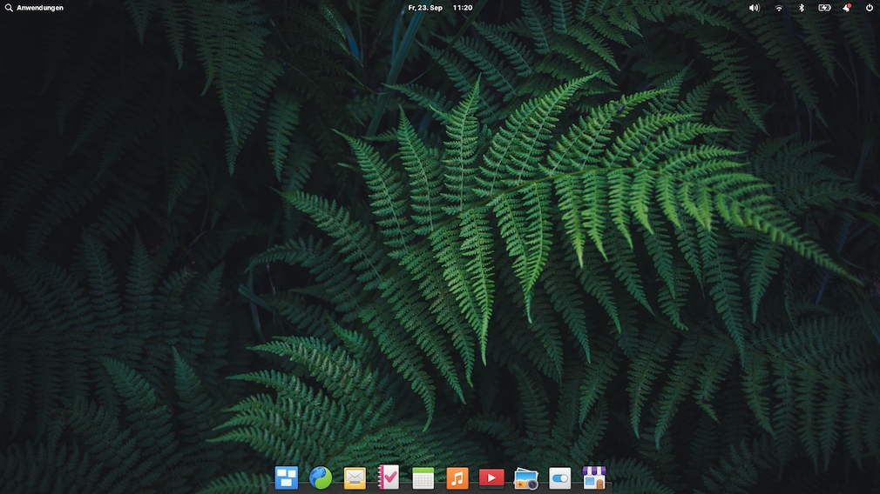Open the date and time panel indicator
Image resolution: width=880 pixels, height=494 pixels.
click(425, 8)
